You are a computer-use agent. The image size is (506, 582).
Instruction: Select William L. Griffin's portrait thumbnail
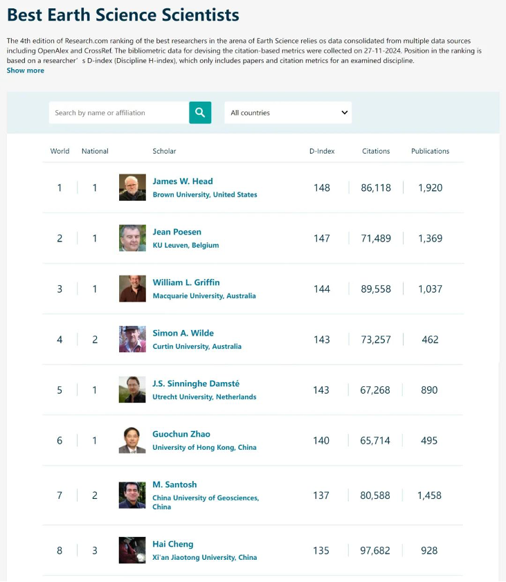[132, 289]
